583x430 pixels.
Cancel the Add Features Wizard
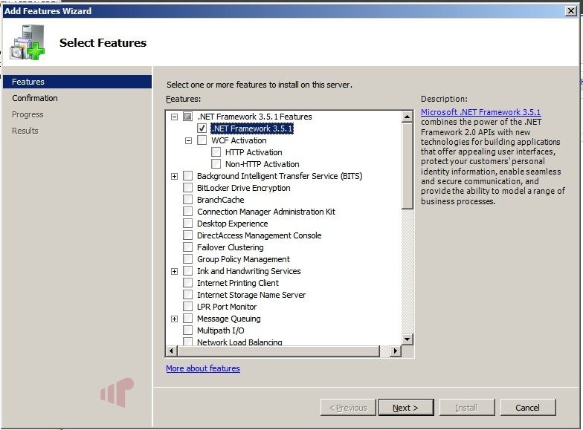(528, 408)
